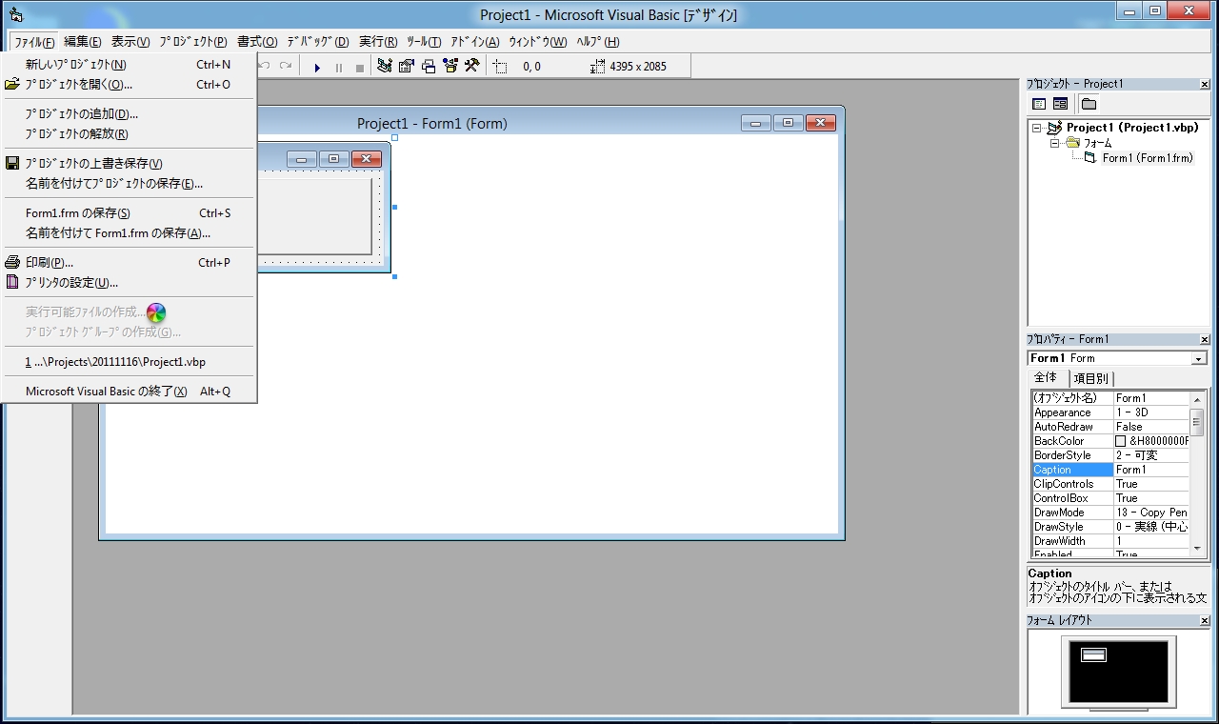
Task: Select the DrawWidth property value 1
Action: (1151, 541)
